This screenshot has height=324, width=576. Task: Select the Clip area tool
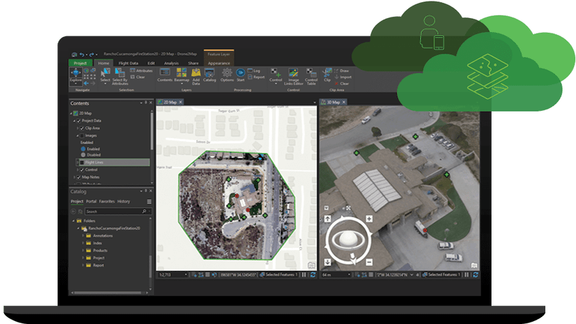point(327,75)
